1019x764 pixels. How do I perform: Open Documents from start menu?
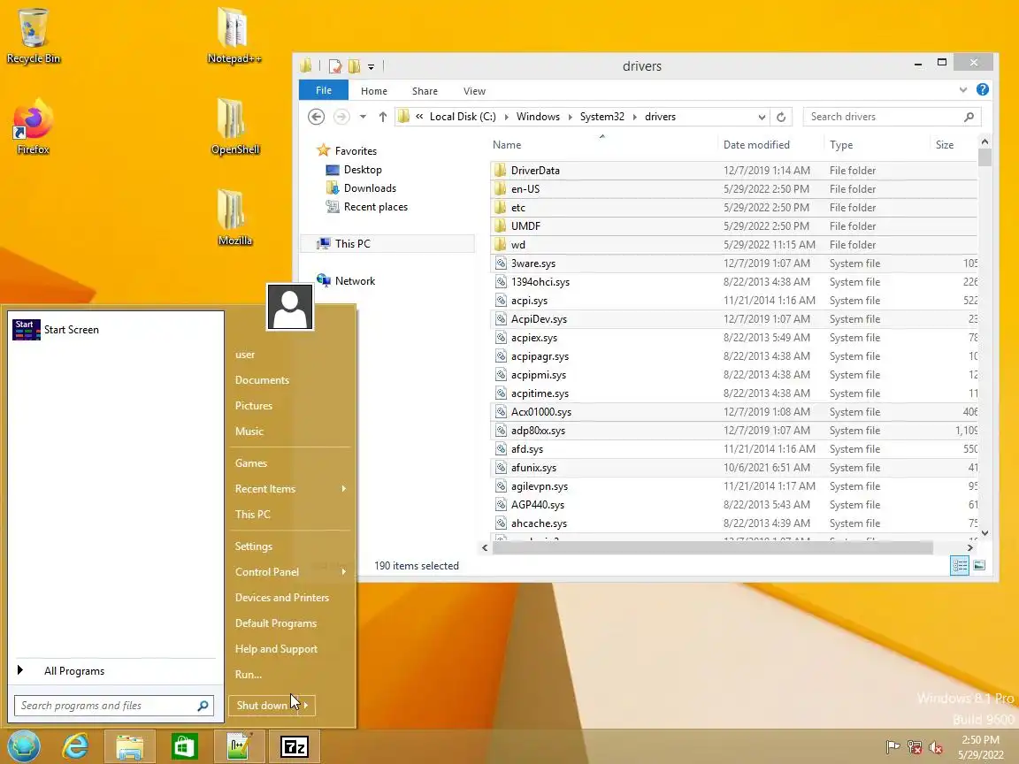tap(262, 380)
